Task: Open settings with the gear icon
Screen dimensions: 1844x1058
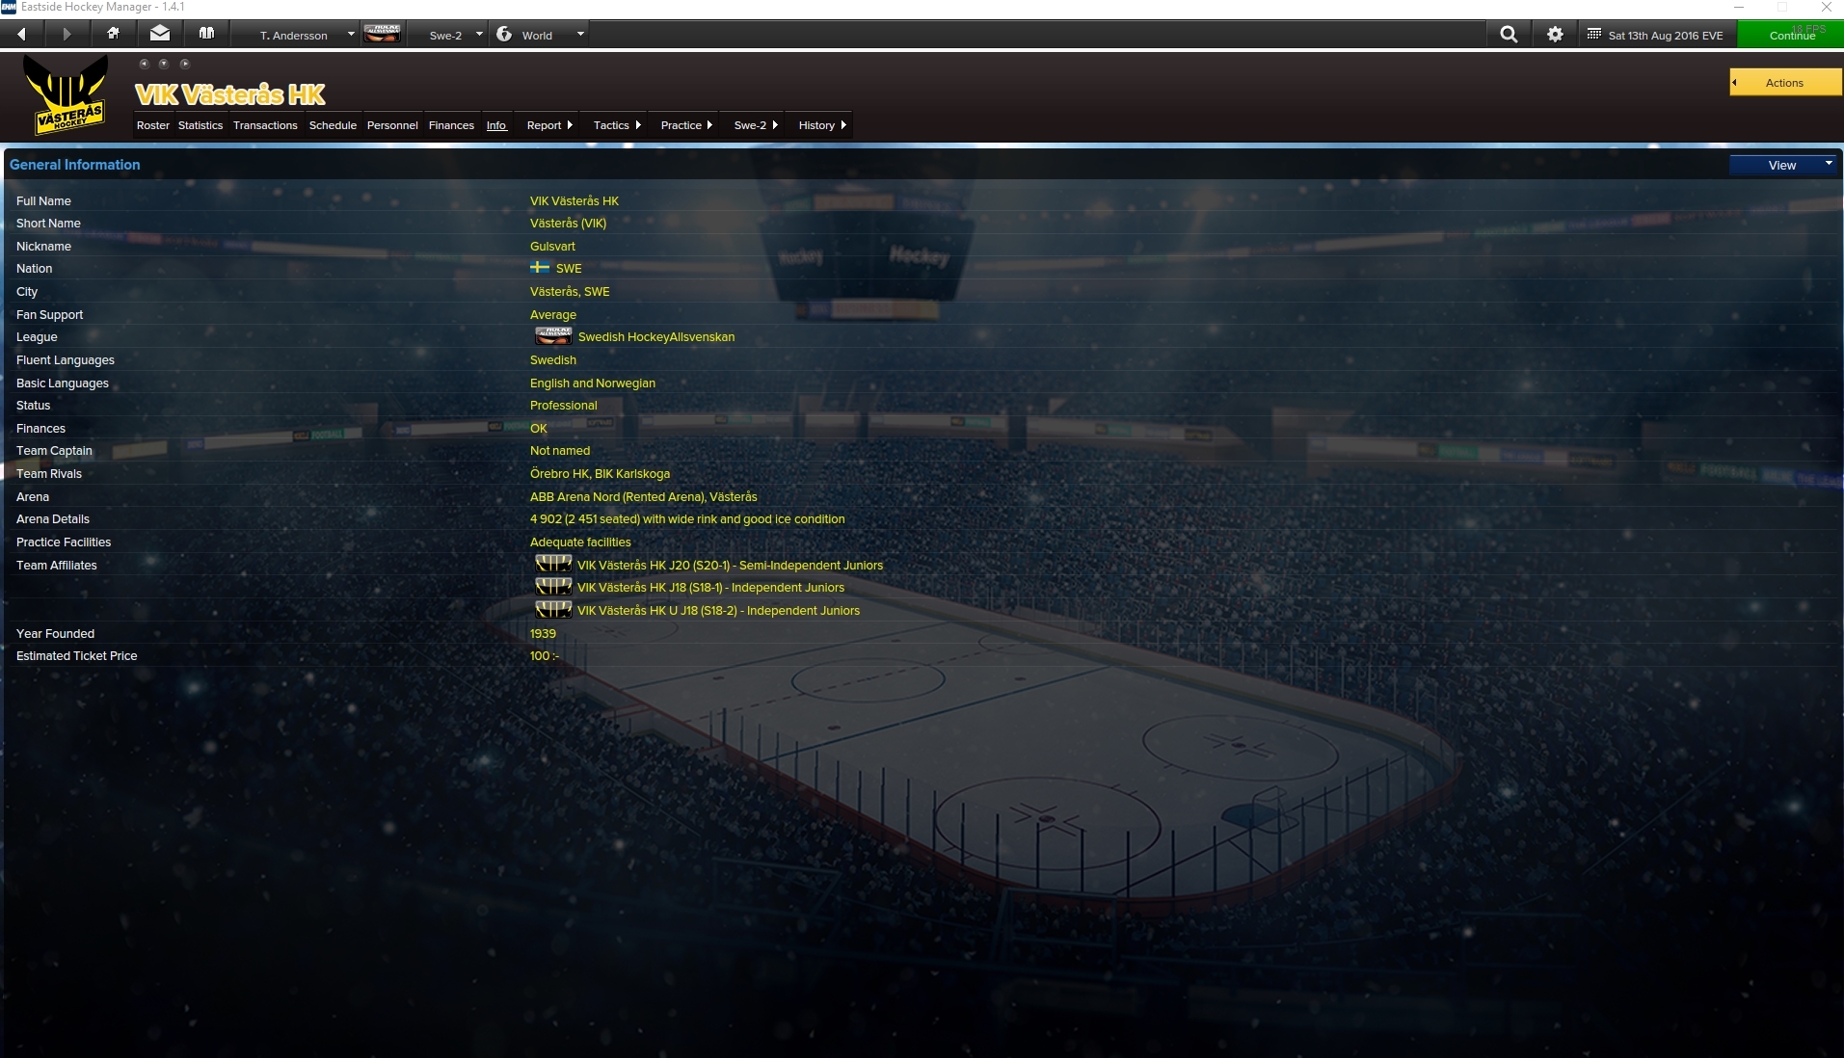Action: [1555, 35]
